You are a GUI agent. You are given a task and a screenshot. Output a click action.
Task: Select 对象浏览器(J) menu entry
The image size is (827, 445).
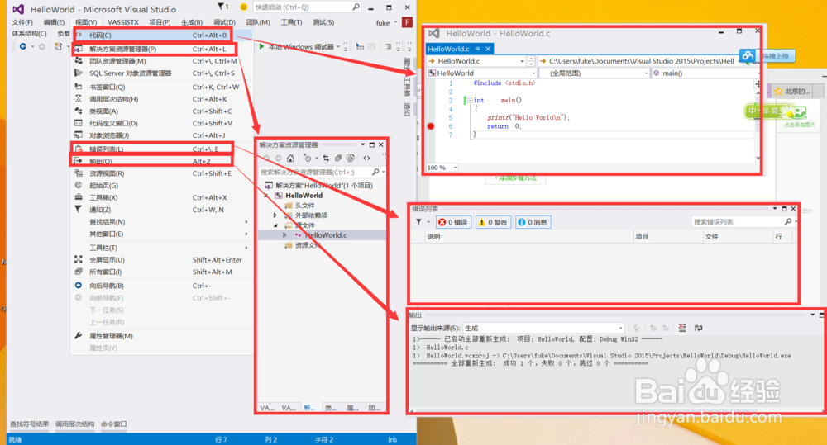[x=161, y=135]
